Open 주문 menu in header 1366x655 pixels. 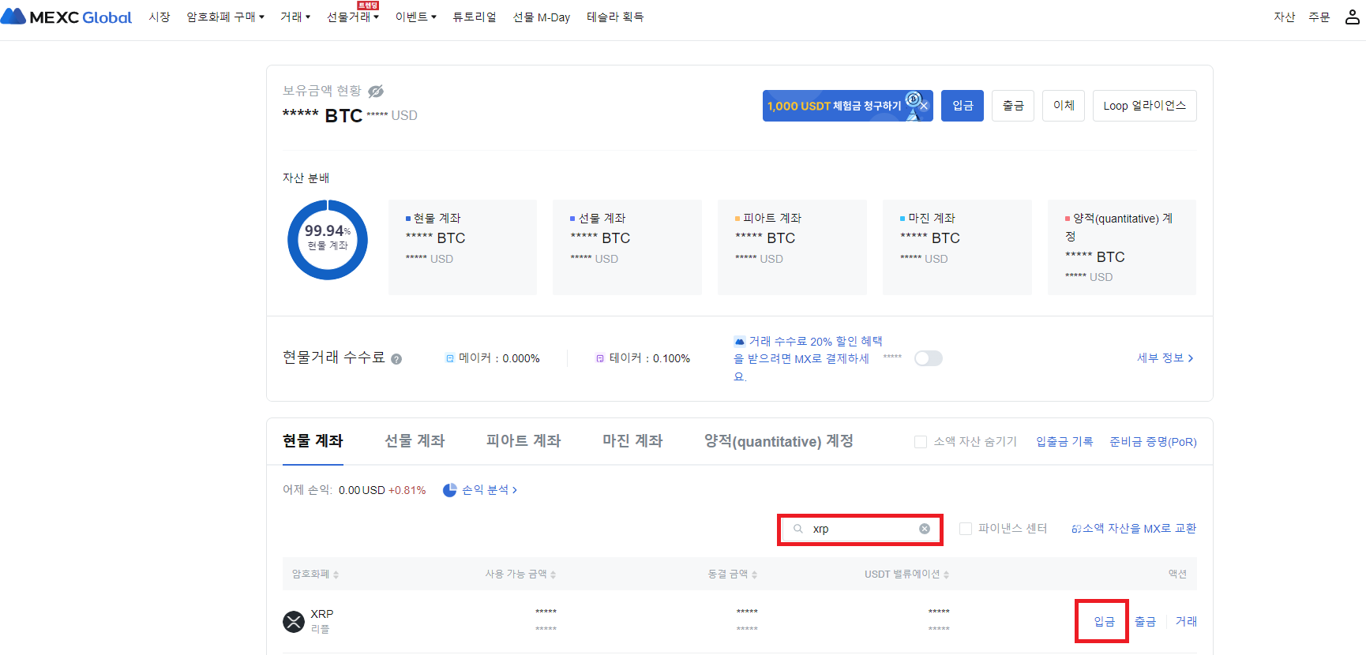(1319, 17)
